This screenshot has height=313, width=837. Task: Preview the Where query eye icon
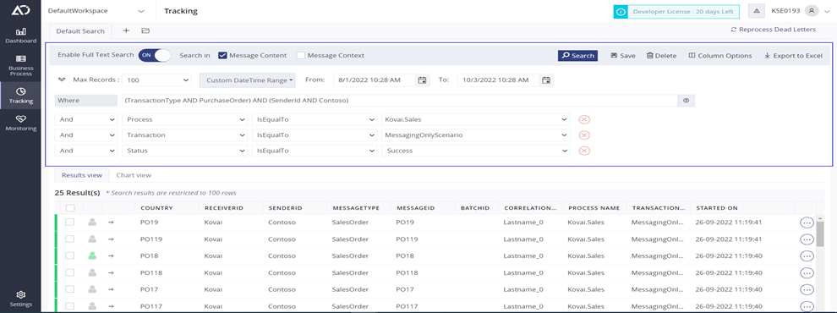[687, 101]
